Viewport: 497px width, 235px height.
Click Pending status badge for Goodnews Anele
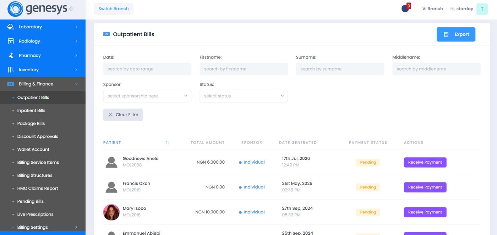[x=368, y=162]
